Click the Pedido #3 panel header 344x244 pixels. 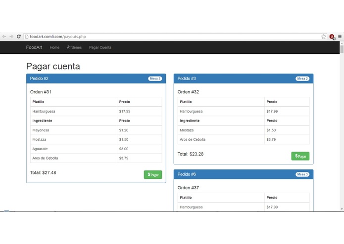coord(244,79)
